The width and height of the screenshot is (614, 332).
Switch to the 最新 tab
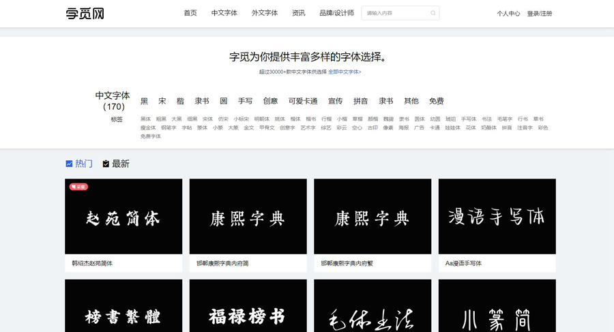pos(116,164)
